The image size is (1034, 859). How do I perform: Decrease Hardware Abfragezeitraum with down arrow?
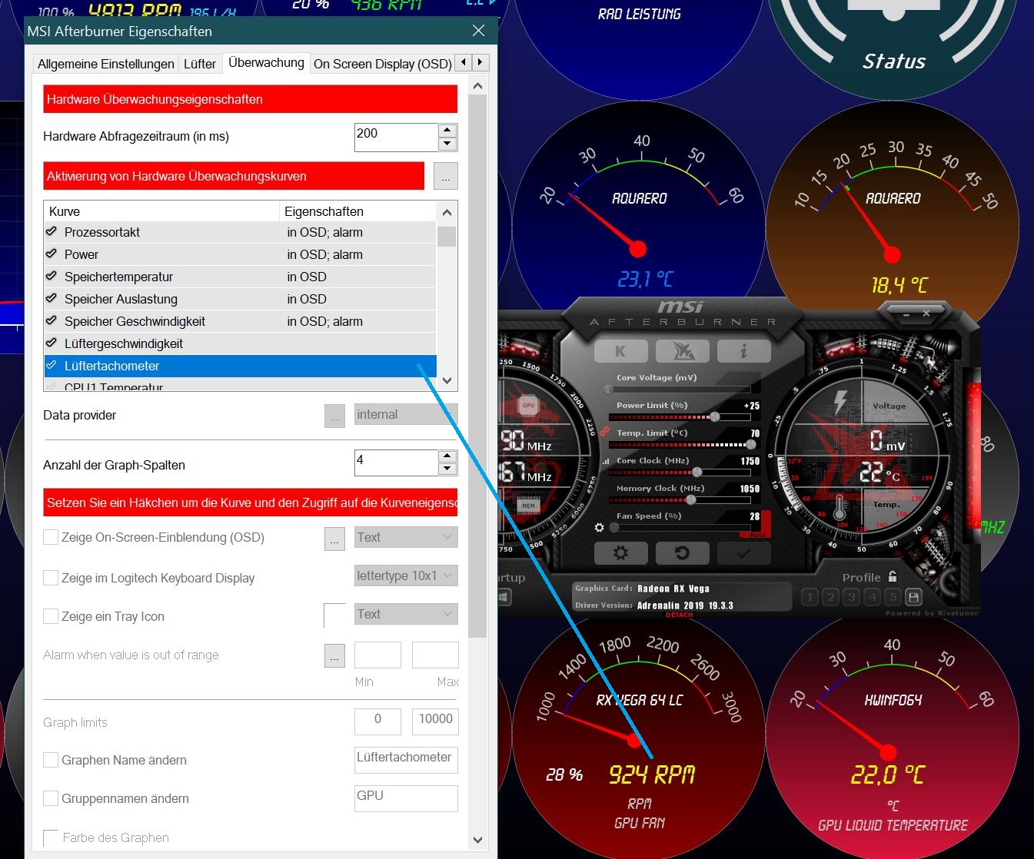(447, 144)
